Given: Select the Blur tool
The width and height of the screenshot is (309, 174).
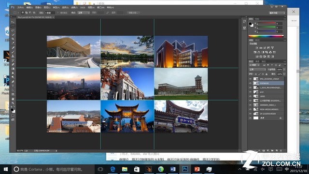Looking at the screenshot, I should (13, 73).
